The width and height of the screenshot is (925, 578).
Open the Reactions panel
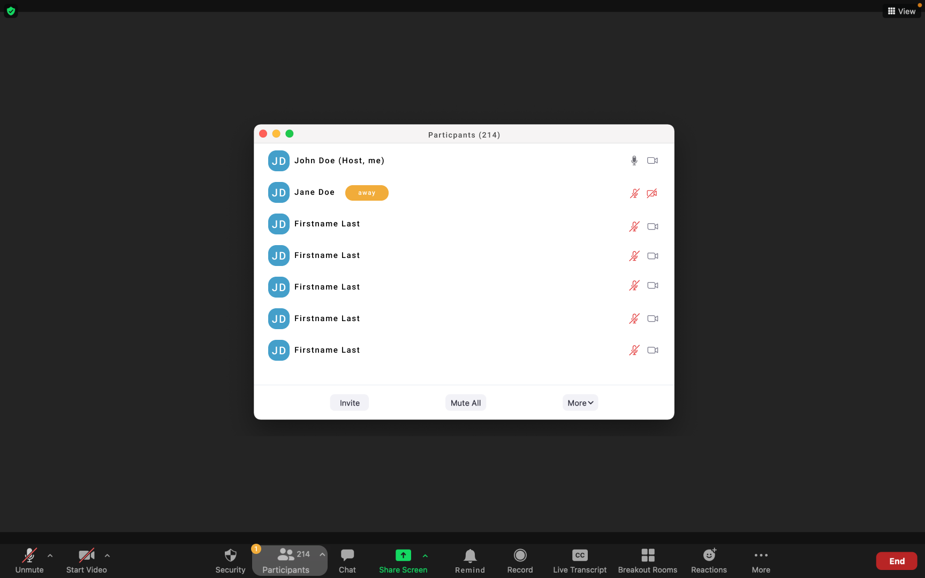(709, 560)
